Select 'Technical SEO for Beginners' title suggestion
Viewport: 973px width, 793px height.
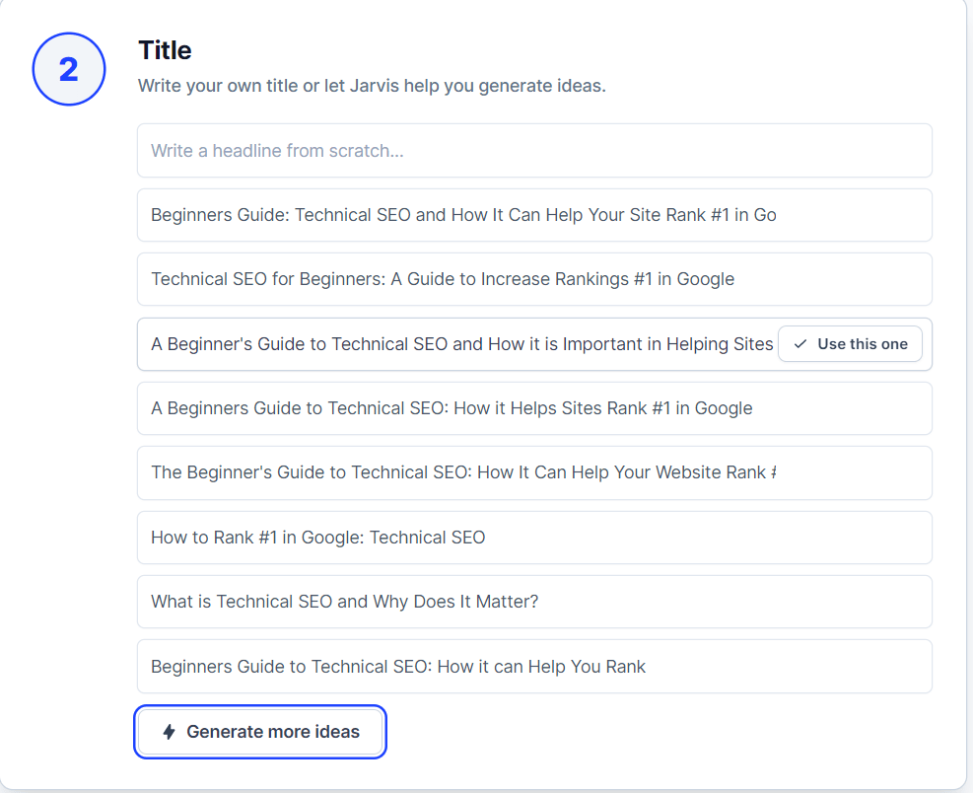534,279
